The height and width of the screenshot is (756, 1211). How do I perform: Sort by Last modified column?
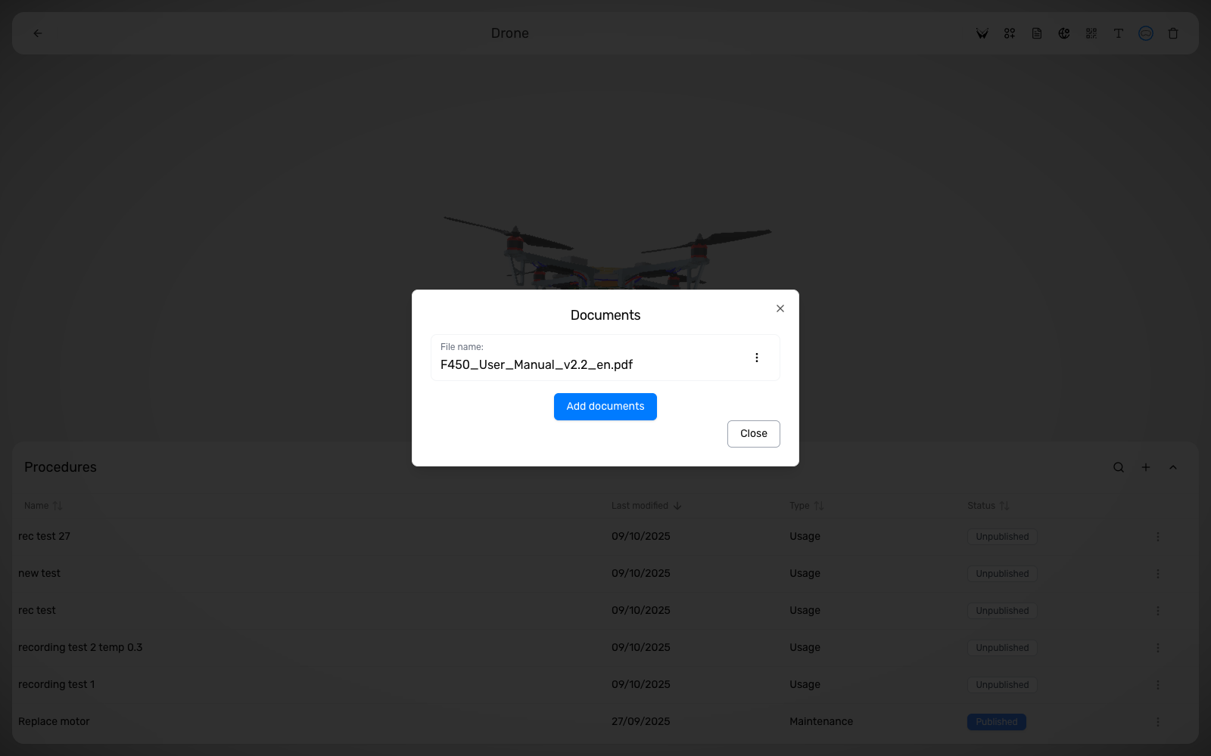646,506
